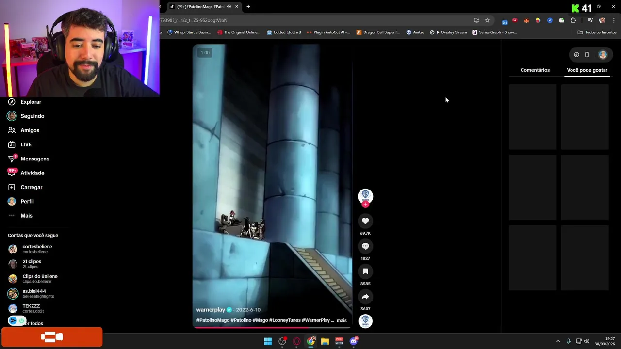Screen dimensions: 621x349
Task: Open the Series Graph - Show... bookmark
Action: [x=494, y=32]
